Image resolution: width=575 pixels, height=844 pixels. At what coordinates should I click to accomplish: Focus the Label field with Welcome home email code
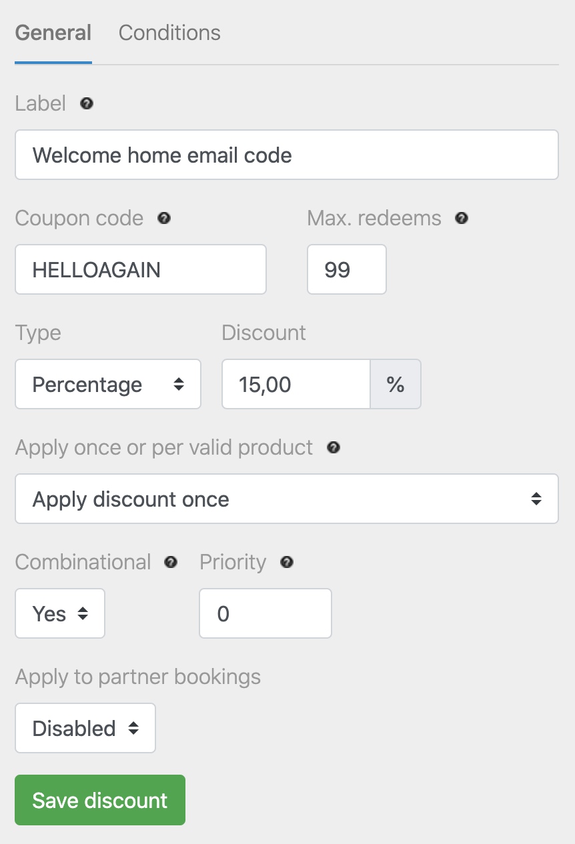pyautogui.click(x=287, y=155)
